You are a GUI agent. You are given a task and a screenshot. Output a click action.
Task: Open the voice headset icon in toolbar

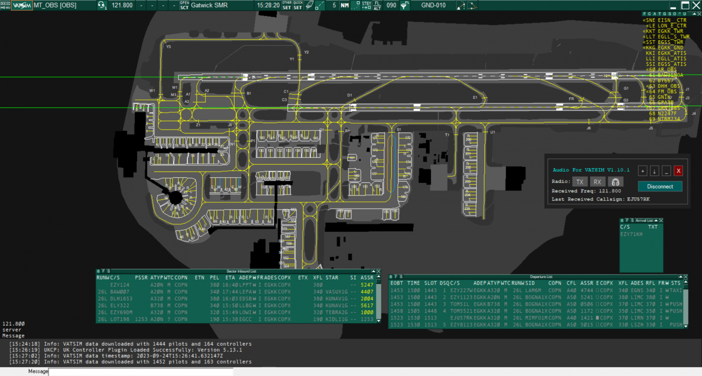tap(102, 6)
